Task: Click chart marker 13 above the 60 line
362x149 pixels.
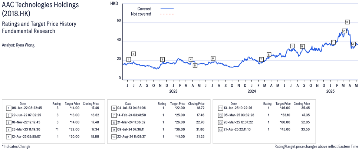Action: 346,22
